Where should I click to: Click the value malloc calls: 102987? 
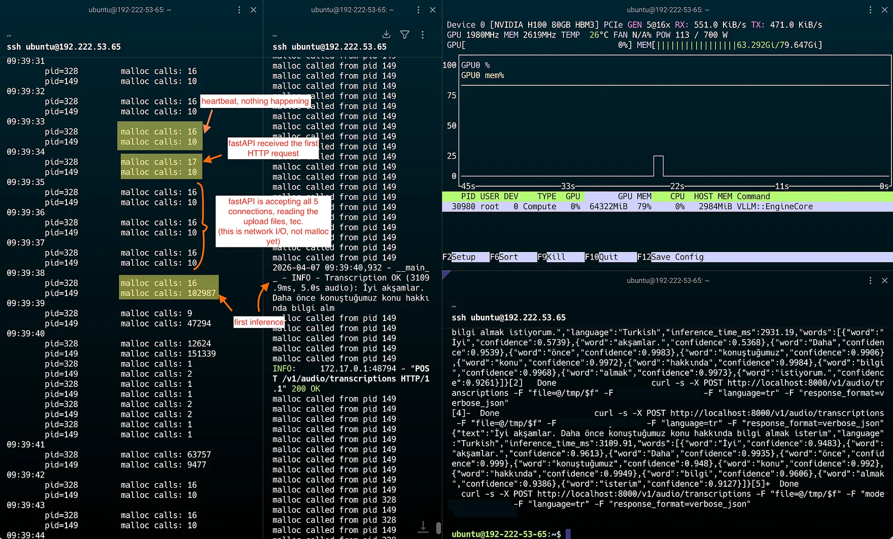pyautogui.click(x=168, y=293)
